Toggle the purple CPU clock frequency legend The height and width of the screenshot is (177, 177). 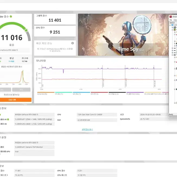tap(135, 93)
